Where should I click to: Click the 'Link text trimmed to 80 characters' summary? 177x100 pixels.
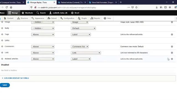134,53
